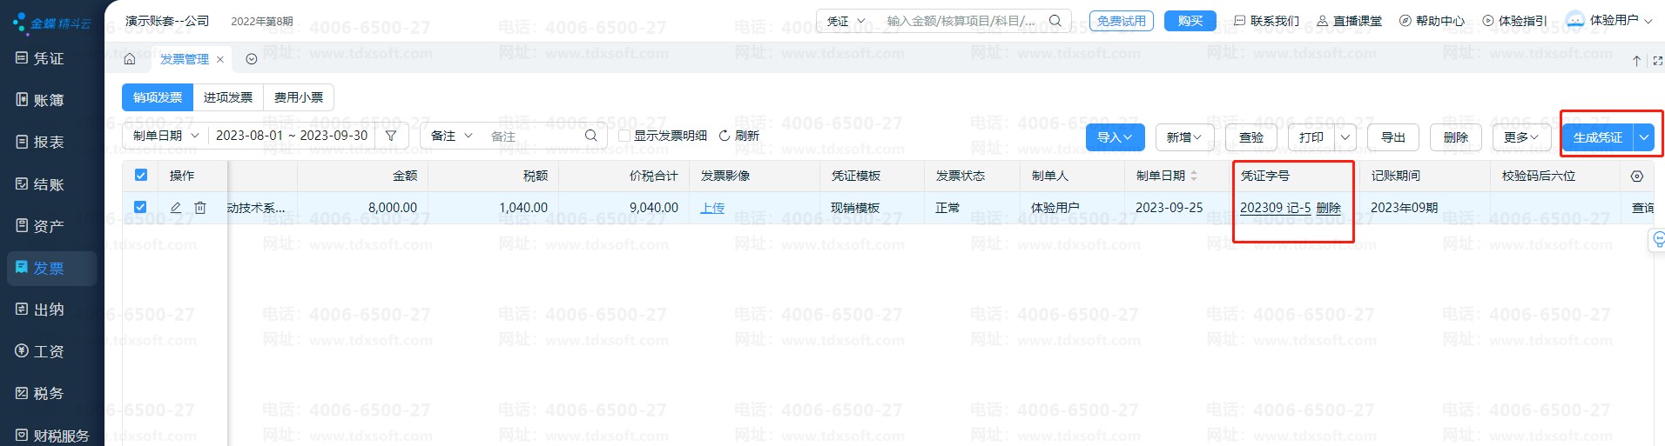Open column settings gear icon
Image resolution: width=1665 pixels, height=446 pixels.
1636,176
